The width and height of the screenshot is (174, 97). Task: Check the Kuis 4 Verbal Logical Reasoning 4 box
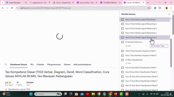pos(122,33)
